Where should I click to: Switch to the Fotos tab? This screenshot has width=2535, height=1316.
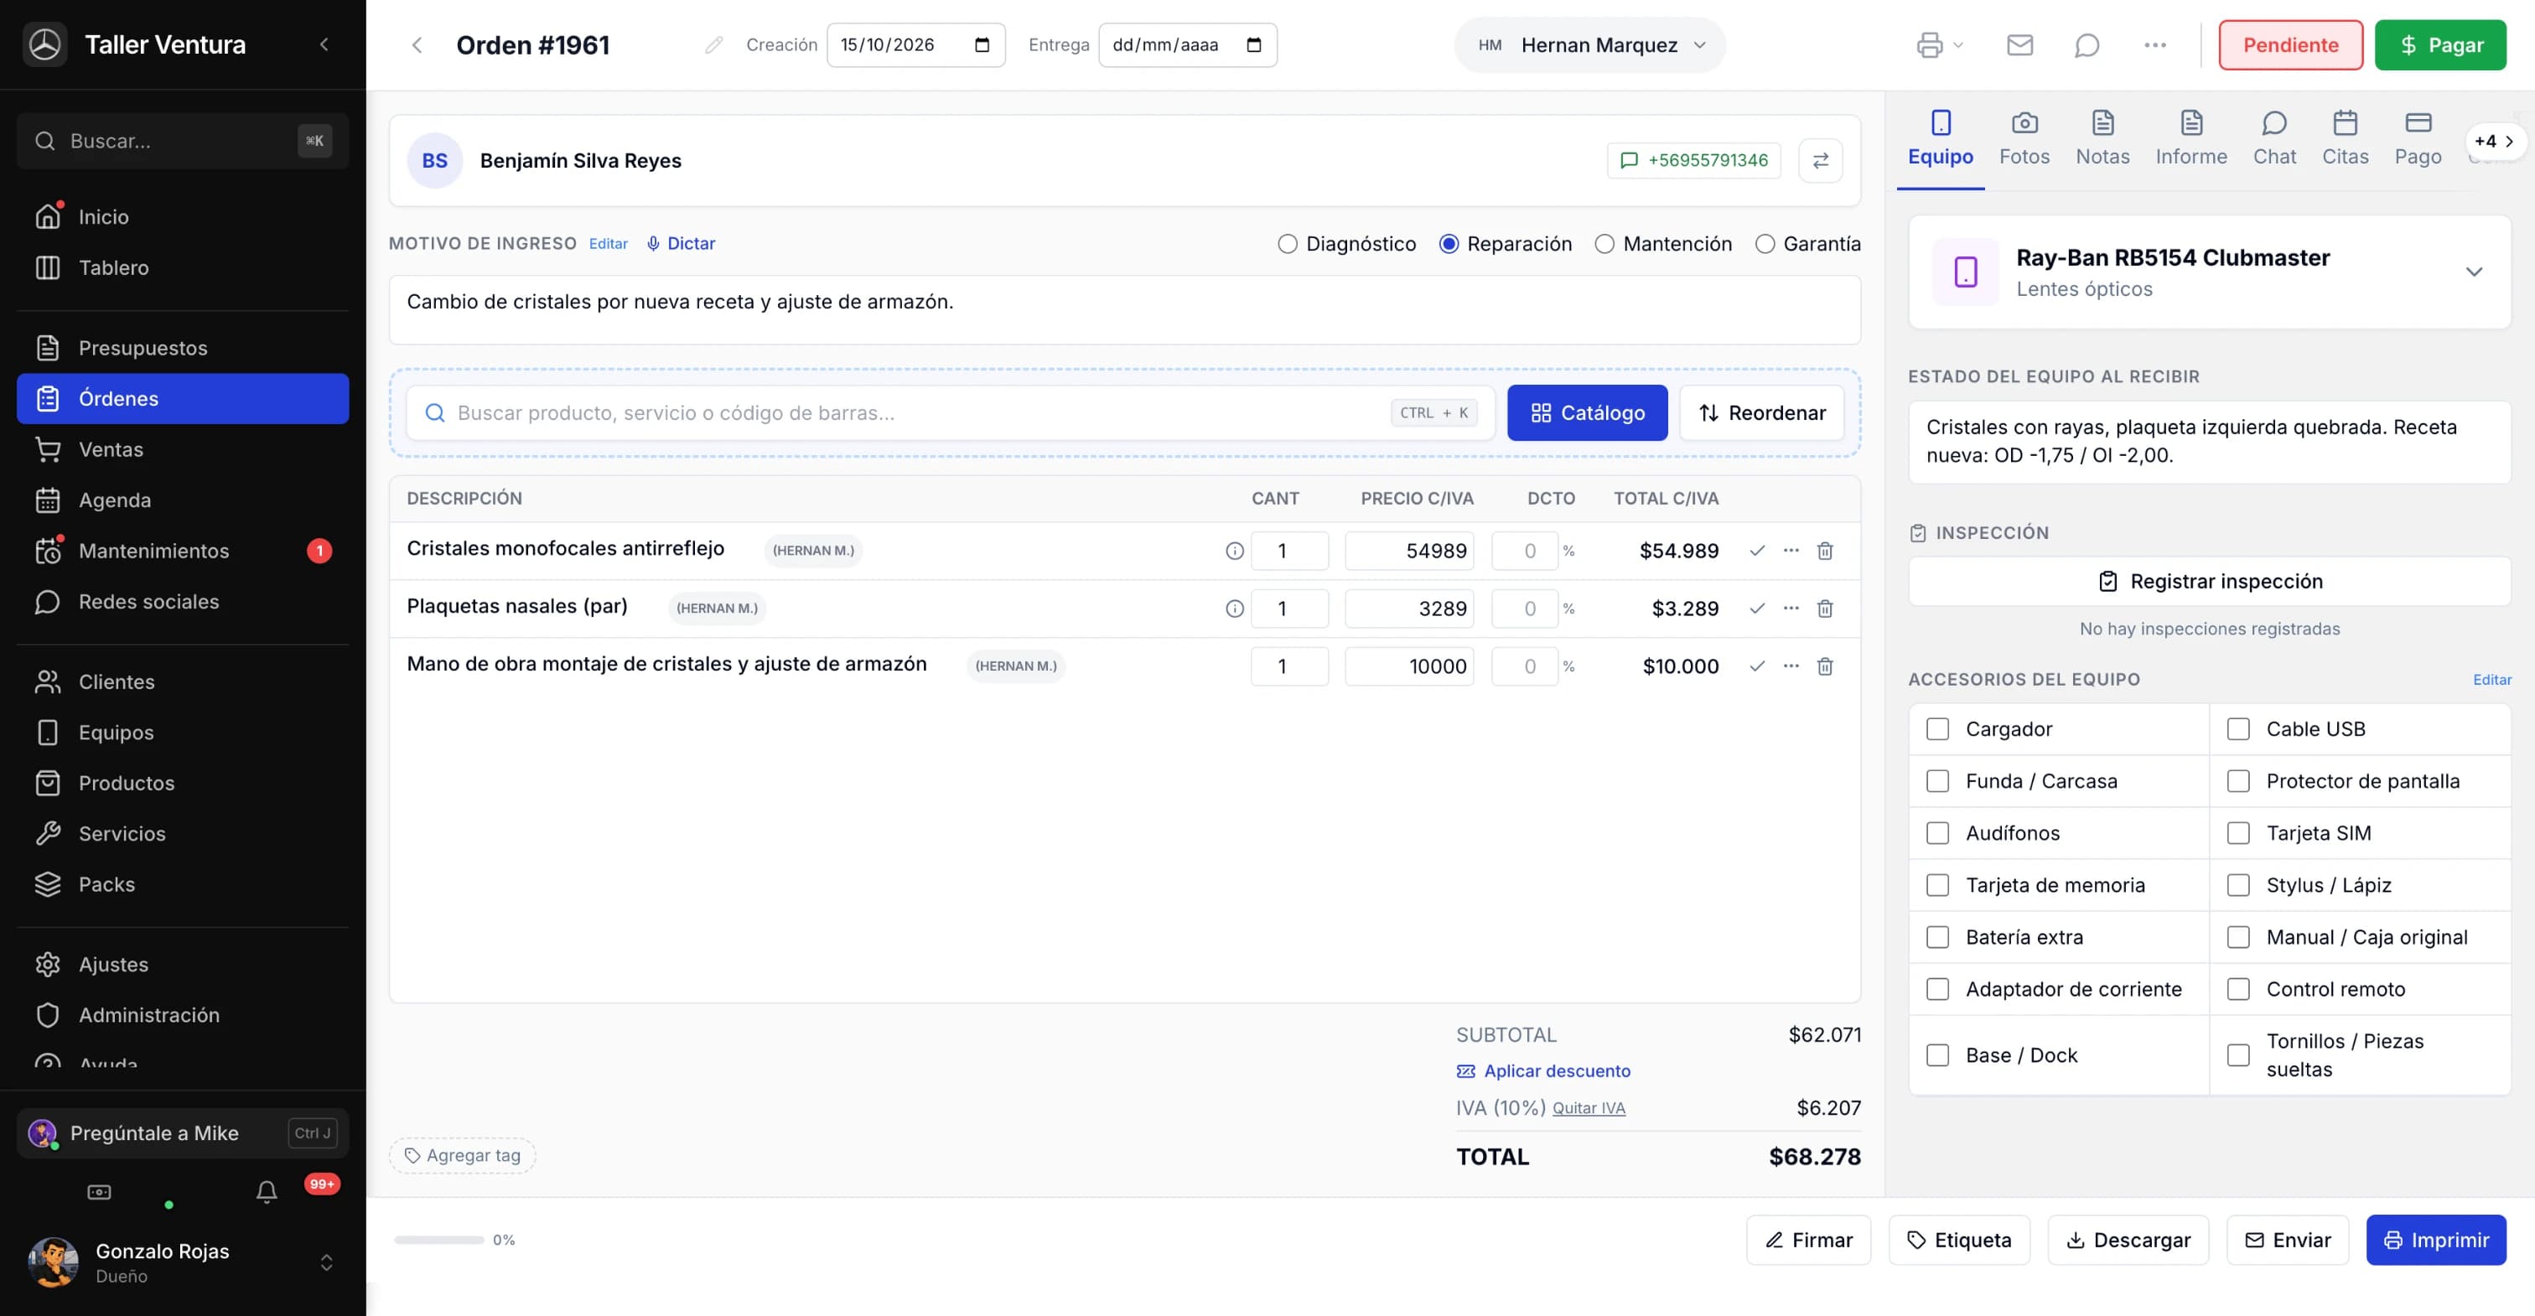(2024, 139)
